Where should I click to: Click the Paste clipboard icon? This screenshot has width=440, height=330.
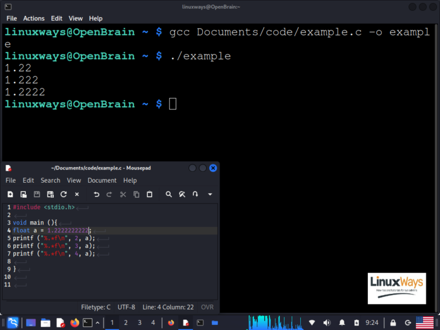(x=150, y=194)
